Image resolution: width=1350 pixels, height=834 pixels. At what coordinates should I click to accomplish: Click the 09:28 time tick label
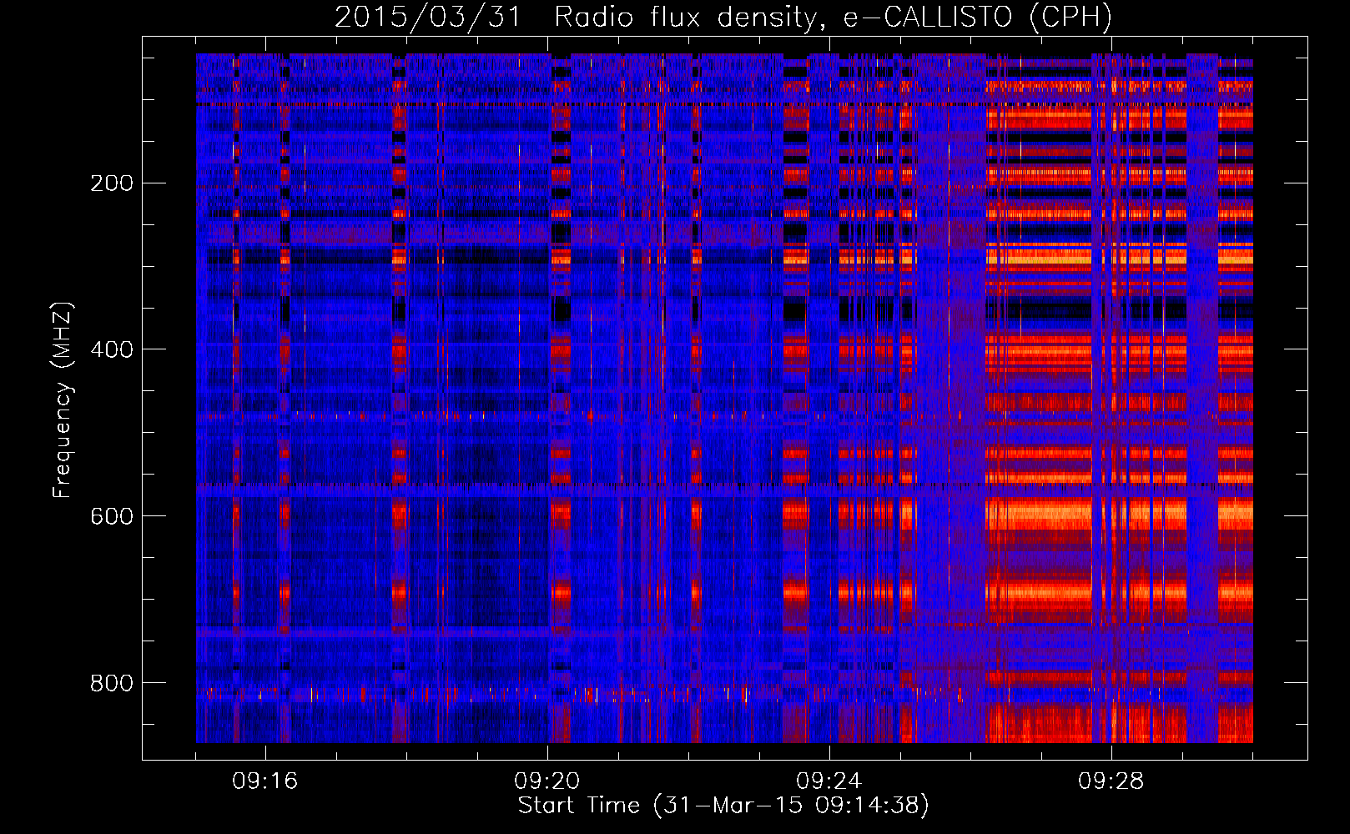pos(1111,781)
